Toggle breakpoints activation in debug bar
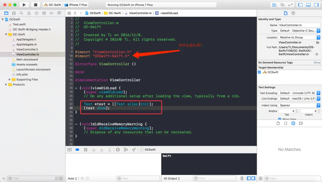The width and height of the screenshot is (322, 182). [x=77, y=150]
